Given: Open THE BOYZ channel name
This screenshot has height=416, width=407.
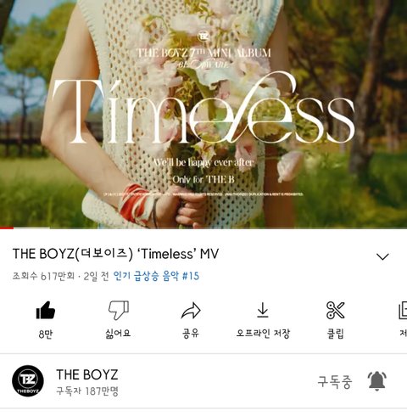Looking at the screenshot, I should click(x=87, y=374).
